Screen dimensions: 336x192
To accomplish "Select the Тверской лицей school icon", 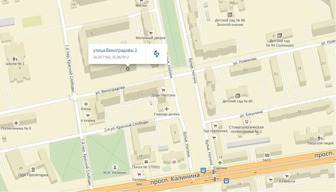I will coord(320,138).
